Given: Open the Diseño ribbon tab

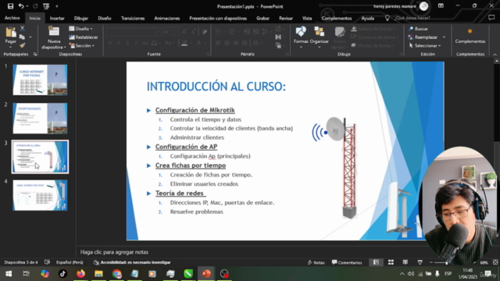Looking at the screenshot, I should 105,18.
